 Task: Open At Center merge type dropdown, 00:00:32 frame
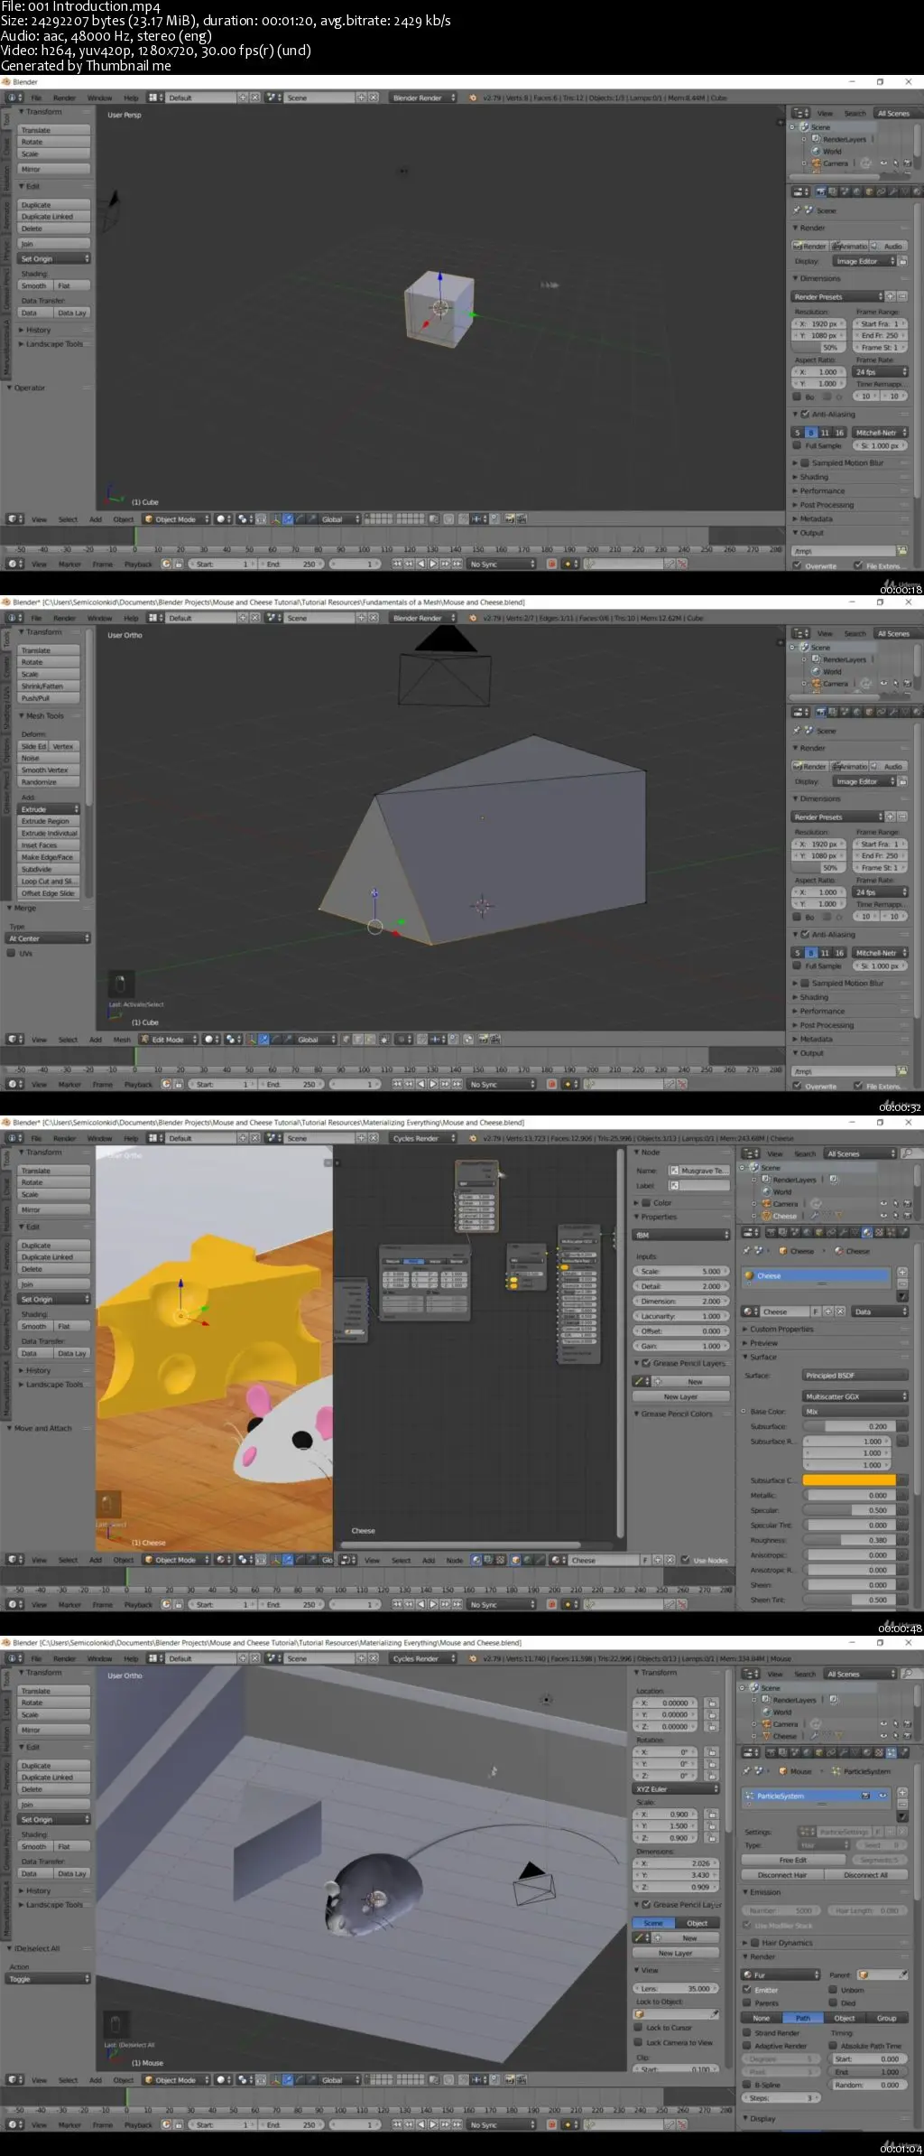49,938
